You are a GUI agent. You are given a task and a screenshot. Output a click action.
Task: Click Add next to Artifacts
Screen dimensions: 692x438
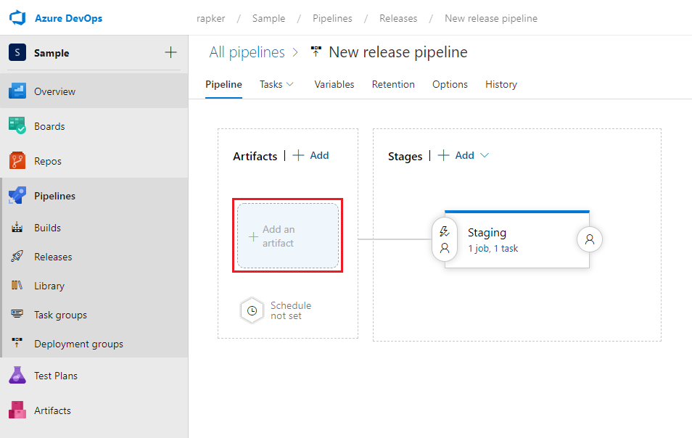[319, 155]
